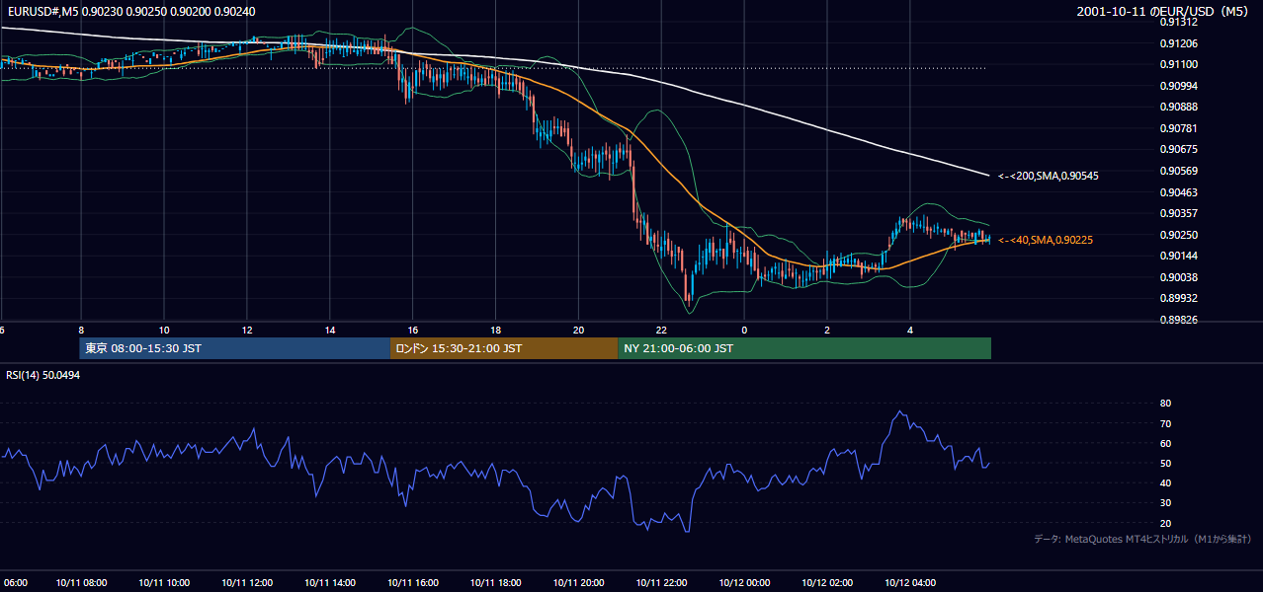1263x592 pixels.
Task: Click the 10/12 04:00 time axis label
Action: (910, 582)
